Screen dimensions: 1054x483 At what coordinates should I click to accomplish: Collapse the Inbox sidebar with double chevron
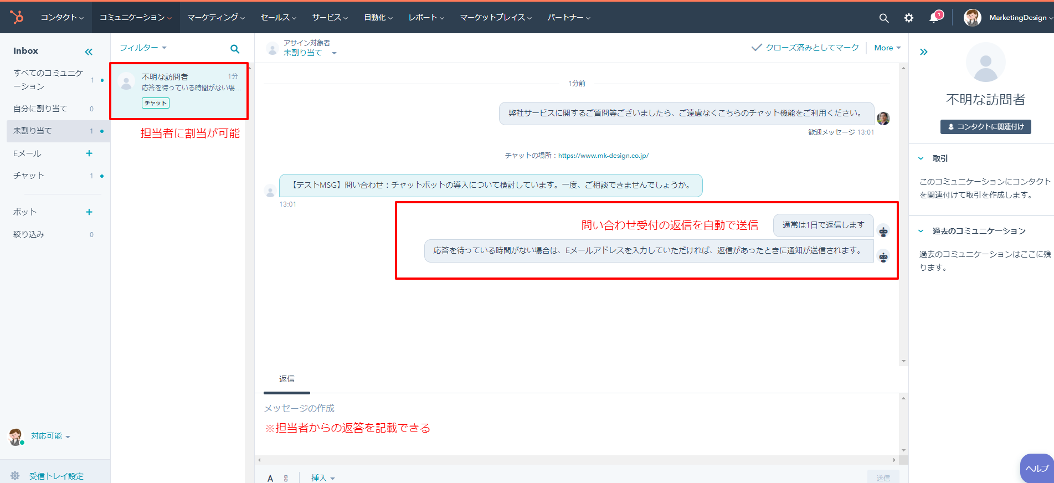[89, 52]
